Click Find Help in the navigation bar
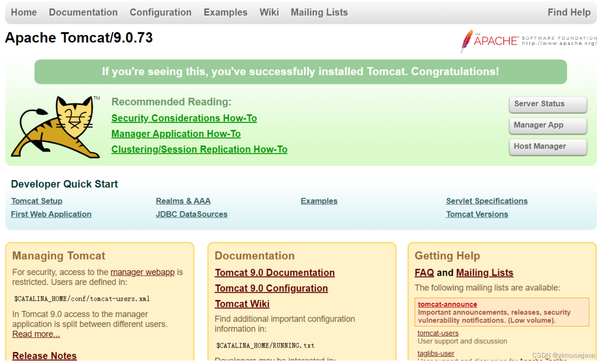This screenshot has width=601, height=363. pos(569,12)
